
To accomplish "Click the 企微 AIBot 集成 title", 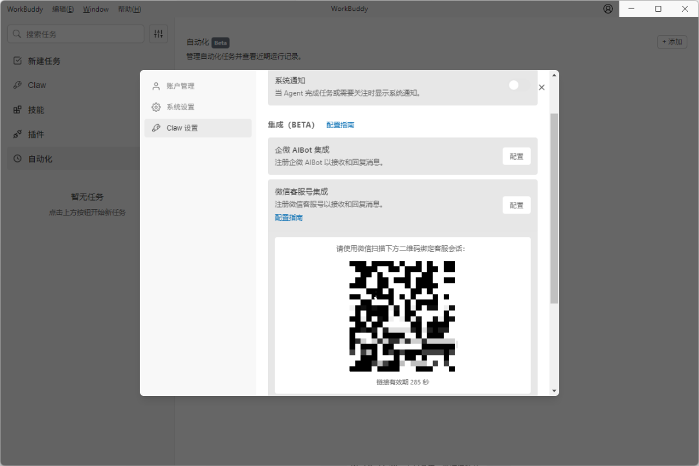I will coord(302,150).
